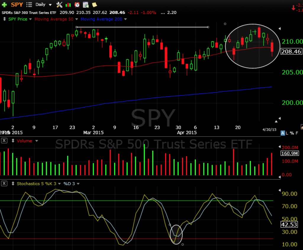Click the 210.00 price axis label
The height and width of the screenshot is (250, 303).
(x=292, y=41)
